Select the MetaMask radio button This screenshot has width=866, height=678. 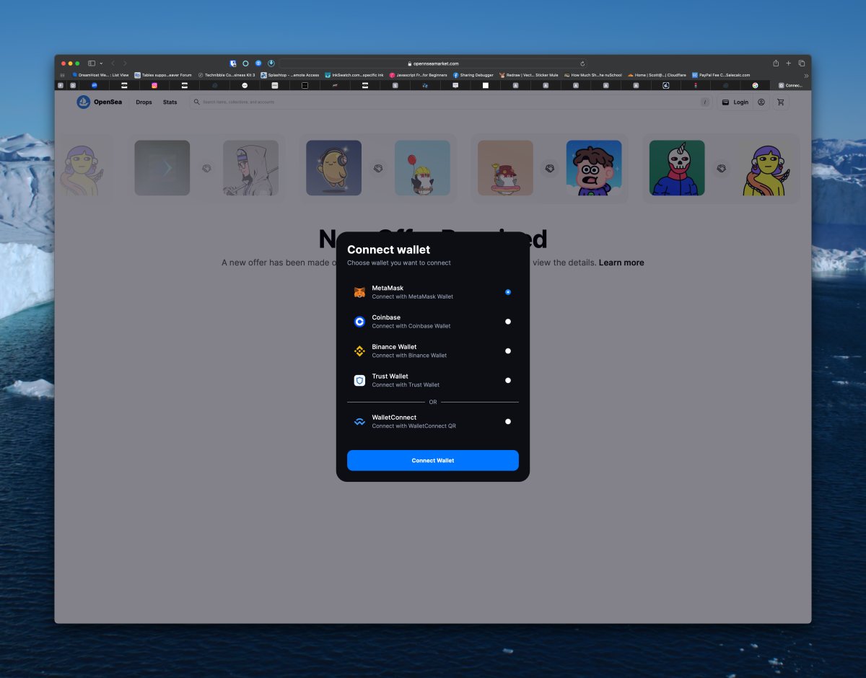point(508,292)
